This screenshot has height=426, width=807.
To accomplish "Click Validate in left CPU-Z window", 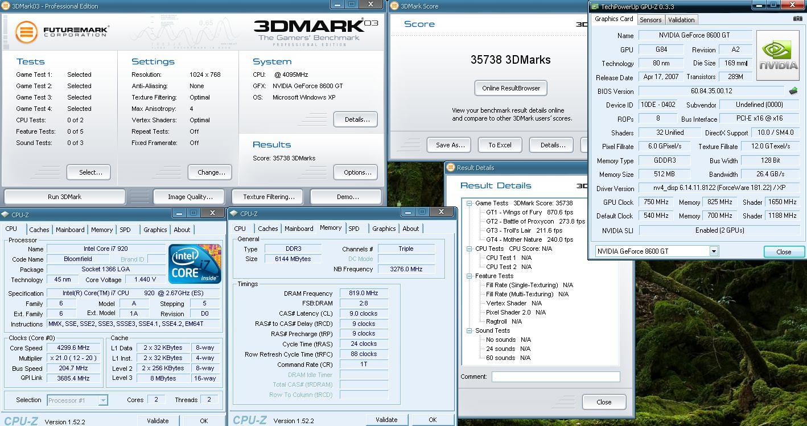I will coord(158,421).
